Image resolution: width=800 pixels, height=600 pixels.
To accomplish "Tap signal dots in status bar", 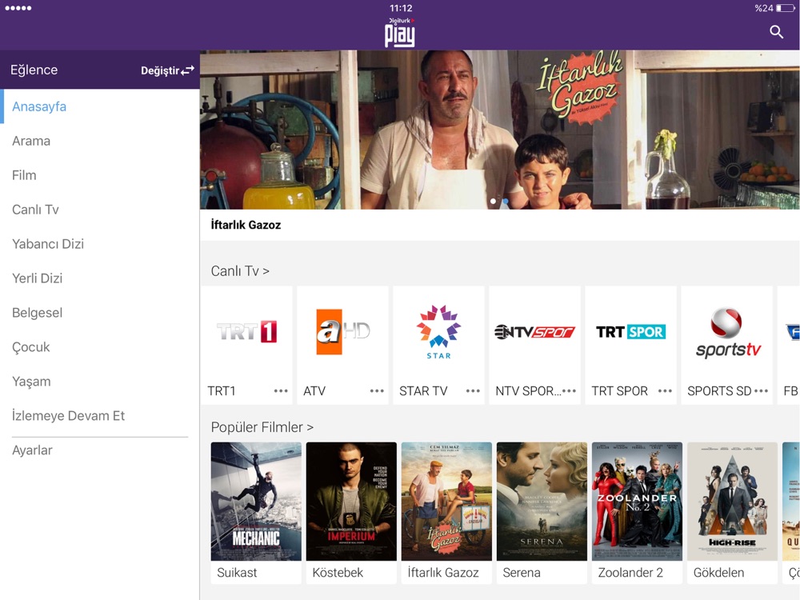I will point(18,8).
